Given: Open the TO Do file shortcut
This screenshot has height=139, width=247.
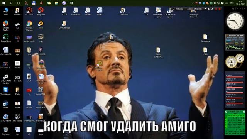Looking at the screenshot, I should pyautogui.click(x=64, y=11).
